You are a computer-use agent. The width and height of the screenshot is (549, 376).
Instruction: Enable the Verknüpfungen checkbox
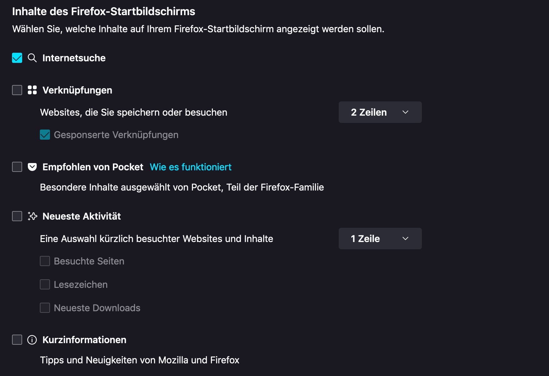[x=17, y=90]
